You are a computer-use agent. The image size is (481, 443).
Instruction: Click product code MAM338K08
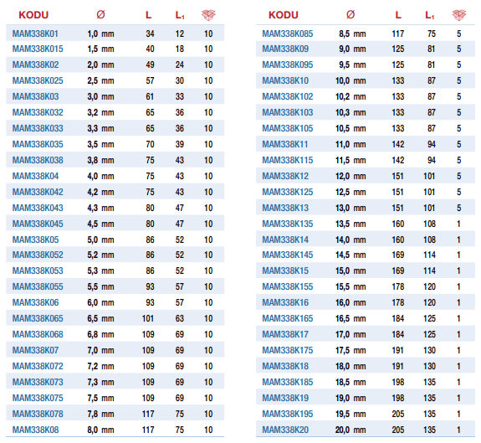[35, 430]
